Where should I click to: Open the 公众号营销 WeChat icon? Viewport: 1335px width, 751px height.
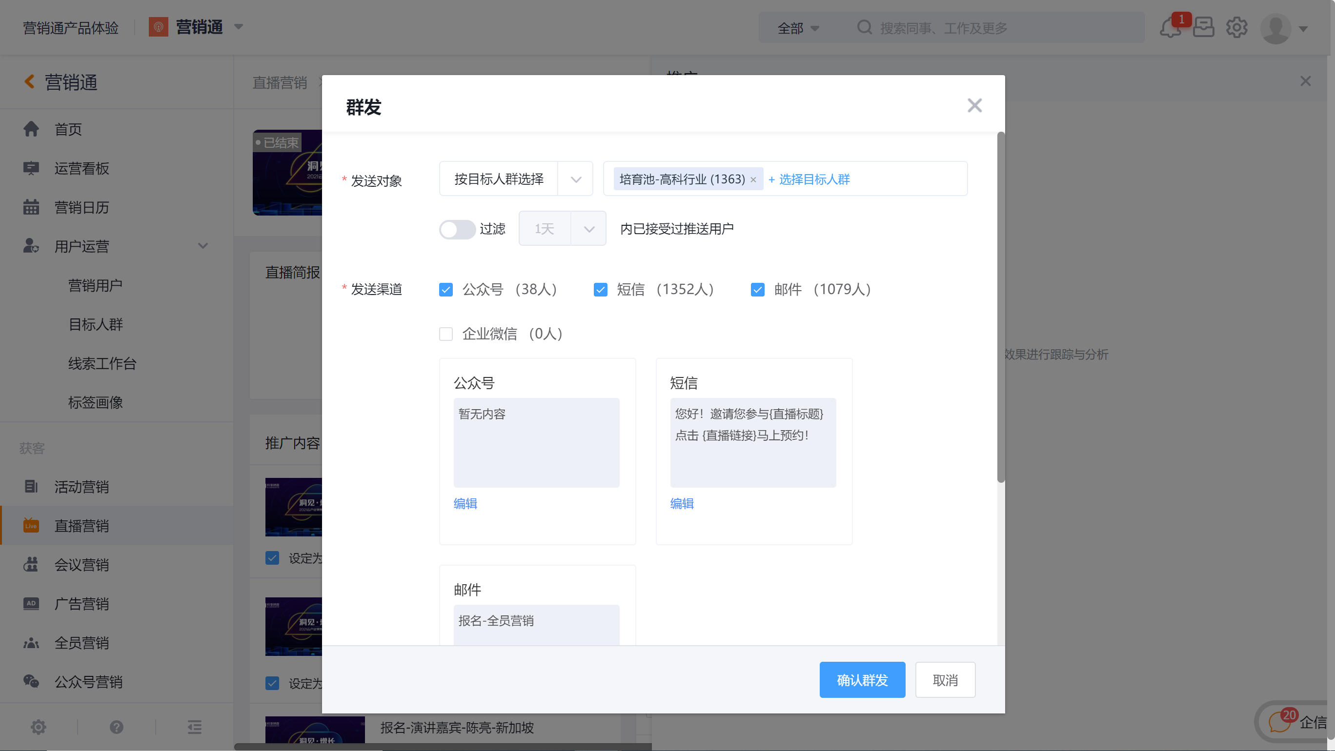31,682
